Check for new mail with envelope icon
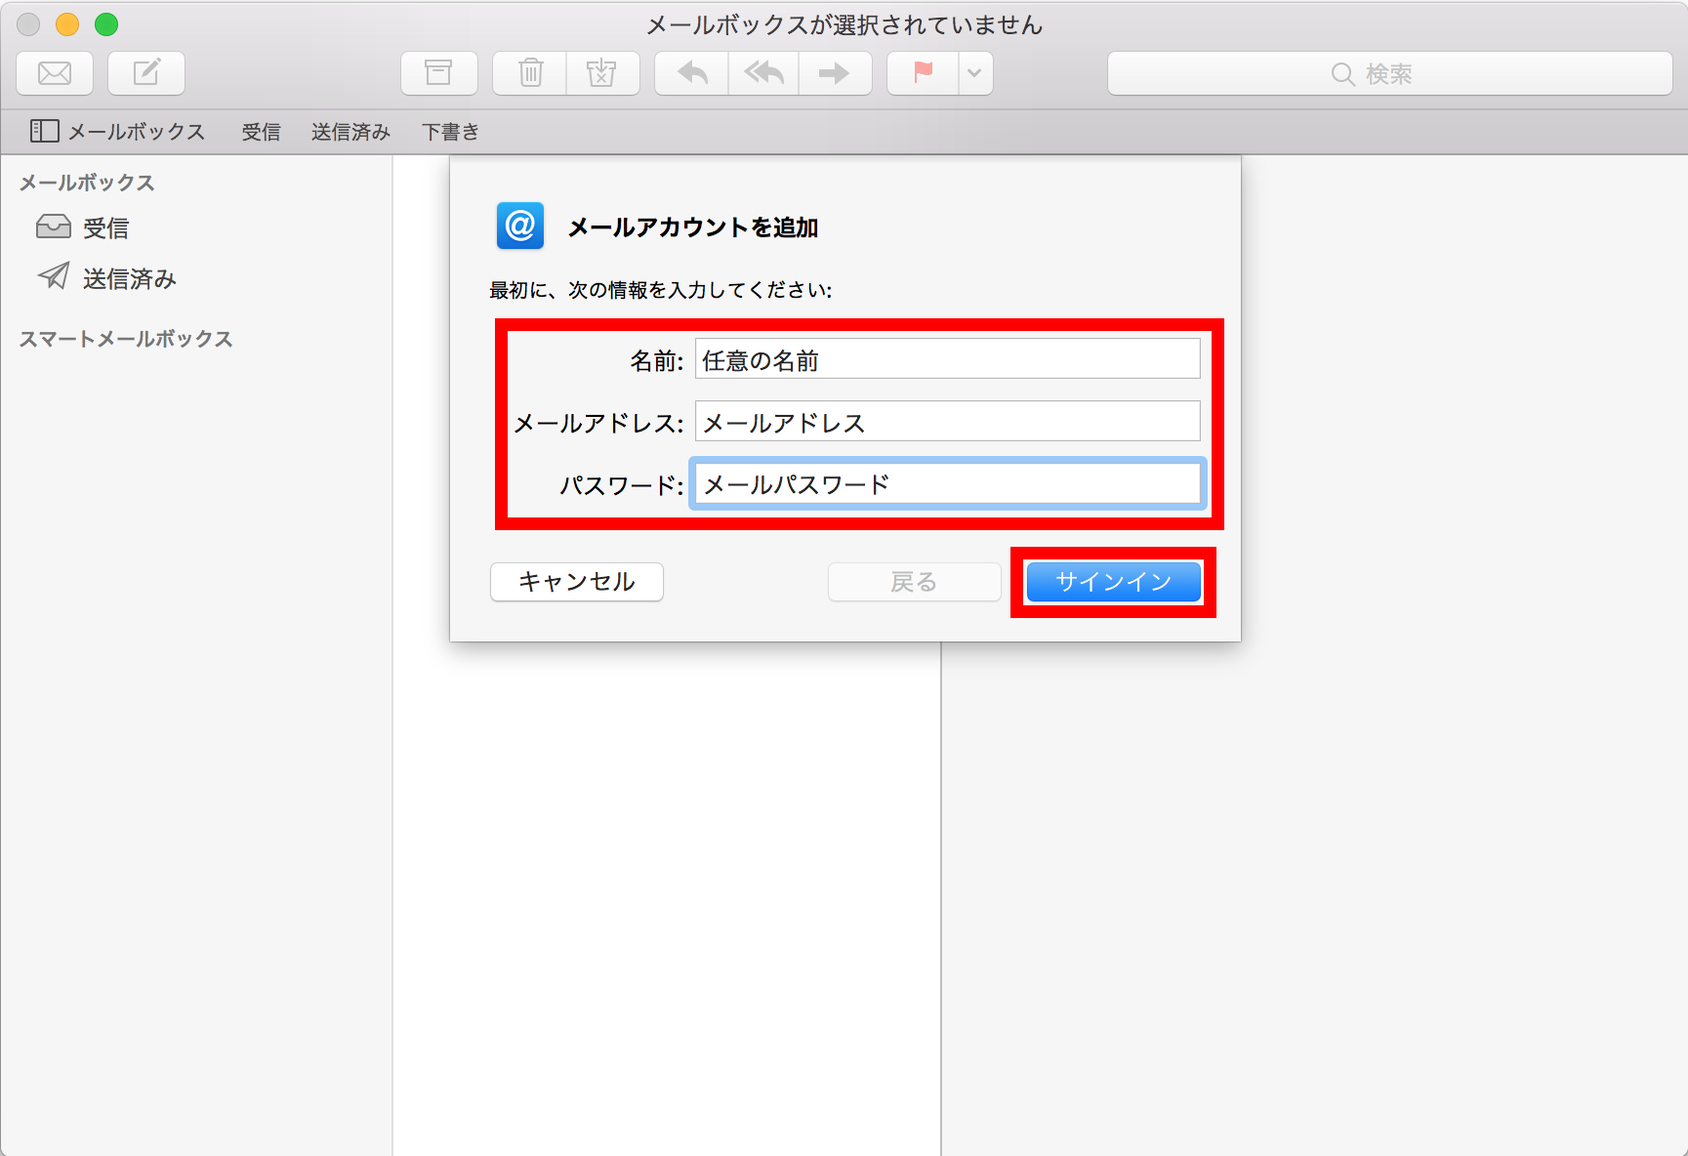 [54, 73]
